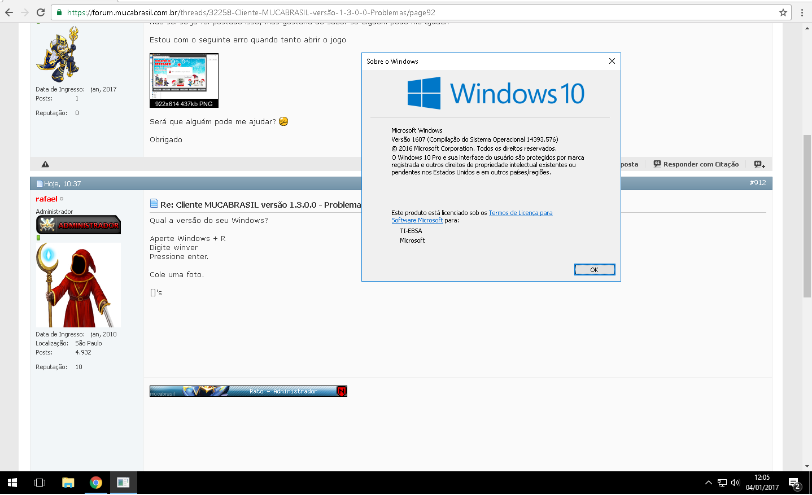This screenshot has height=495, width=812.
Task: Open the Termos de Licença para Software Microsoft link
Action: 520,213
